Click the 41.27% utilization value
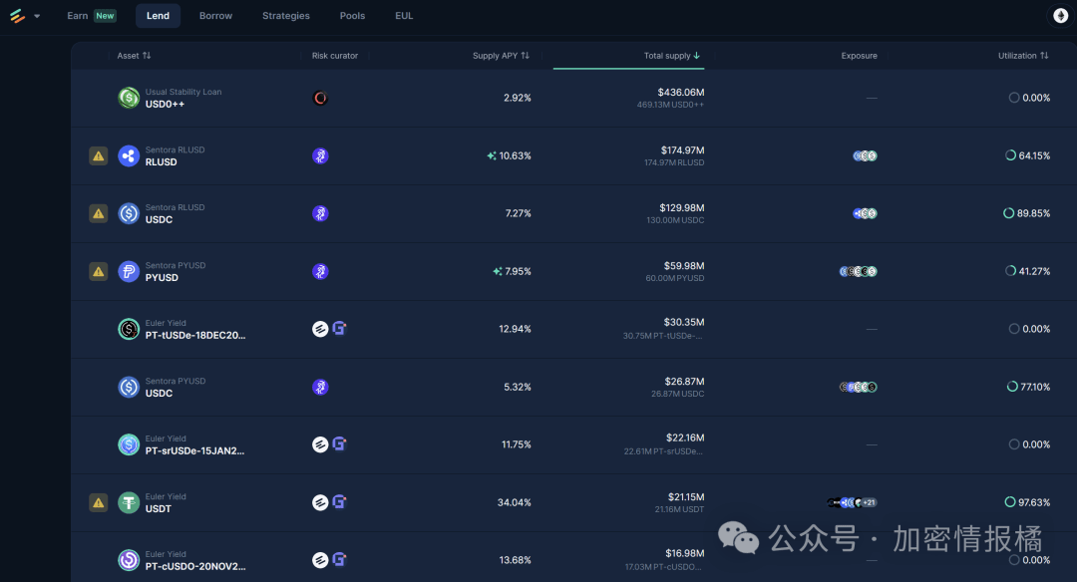This screenshot has width=1077, height=582. pos(1034,271)
